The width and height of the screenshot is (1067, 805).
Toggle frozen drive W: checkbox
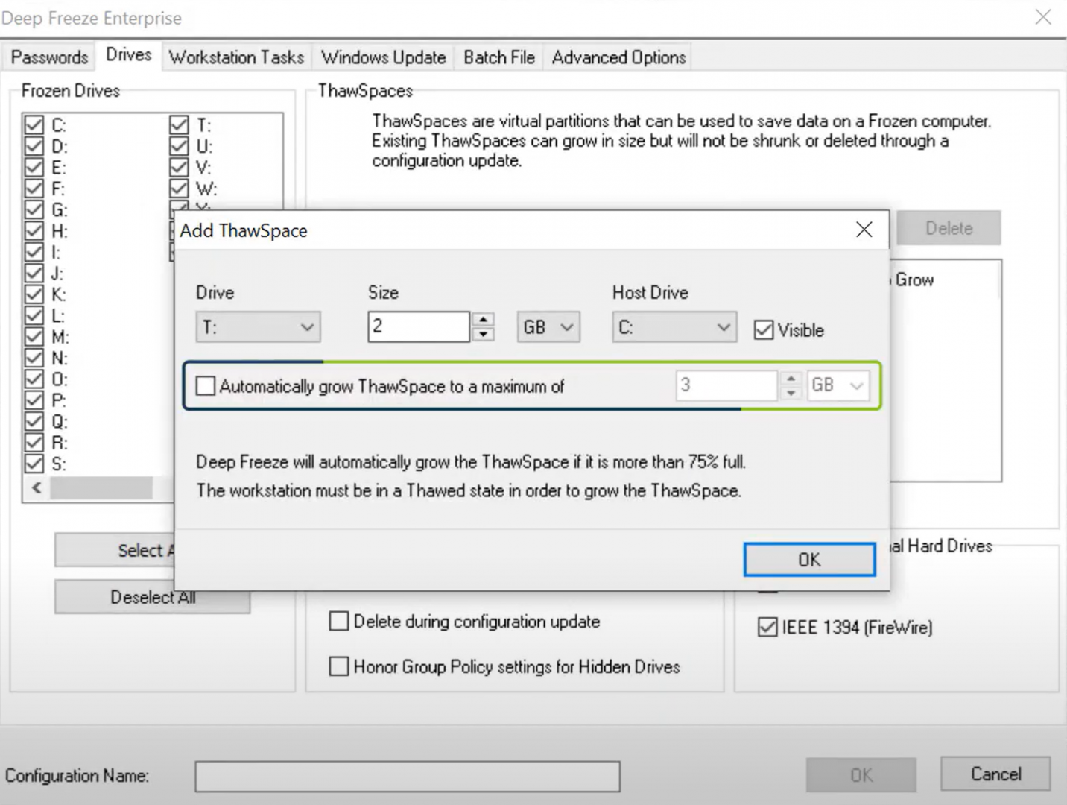(179, 188)
